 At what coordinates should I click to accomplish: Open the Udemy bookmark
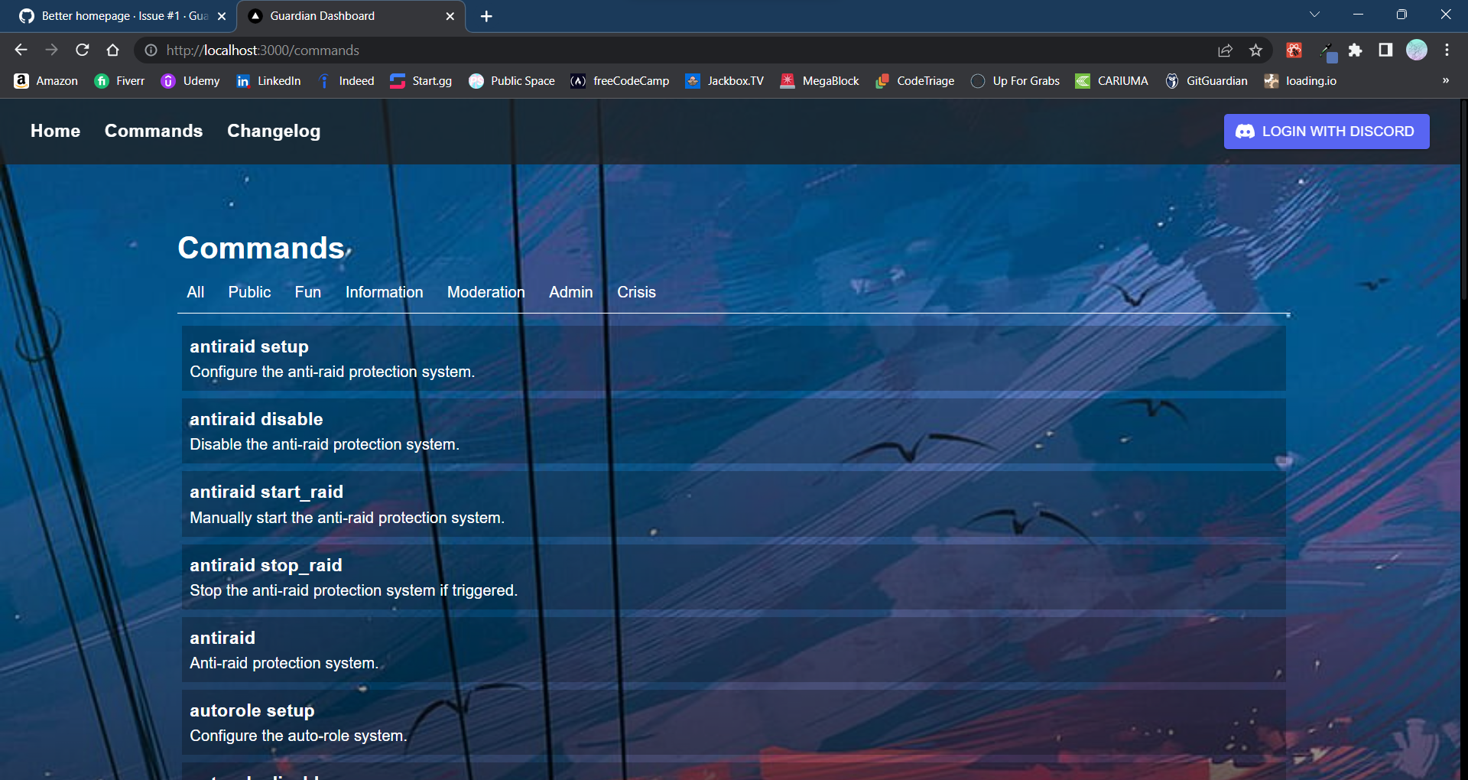[190, 81]
